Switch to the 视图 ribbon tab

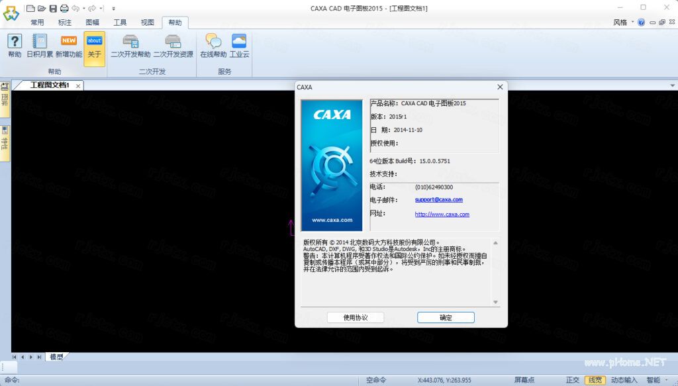pyautogui.click(x=147, y=22)
